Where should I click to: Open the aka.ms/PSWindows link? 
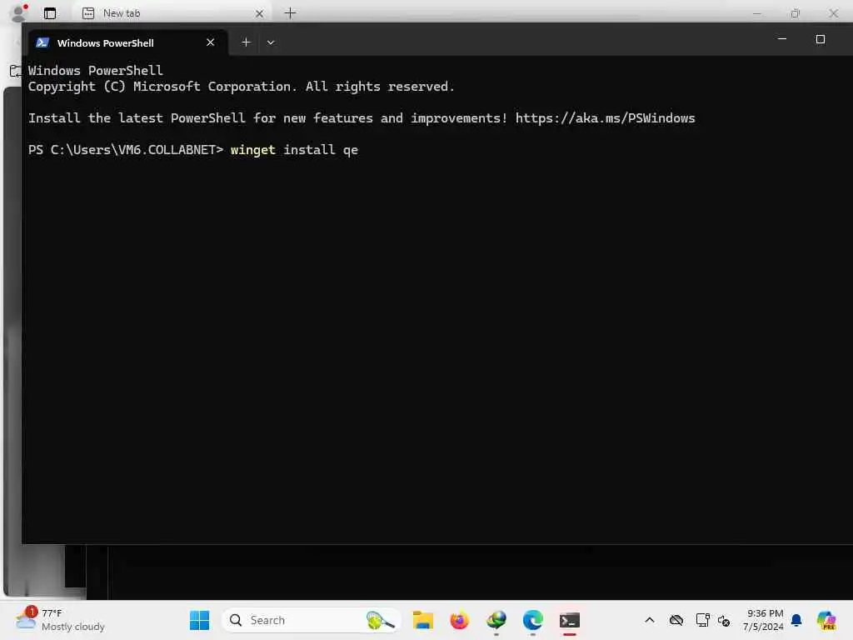point(605,118)
